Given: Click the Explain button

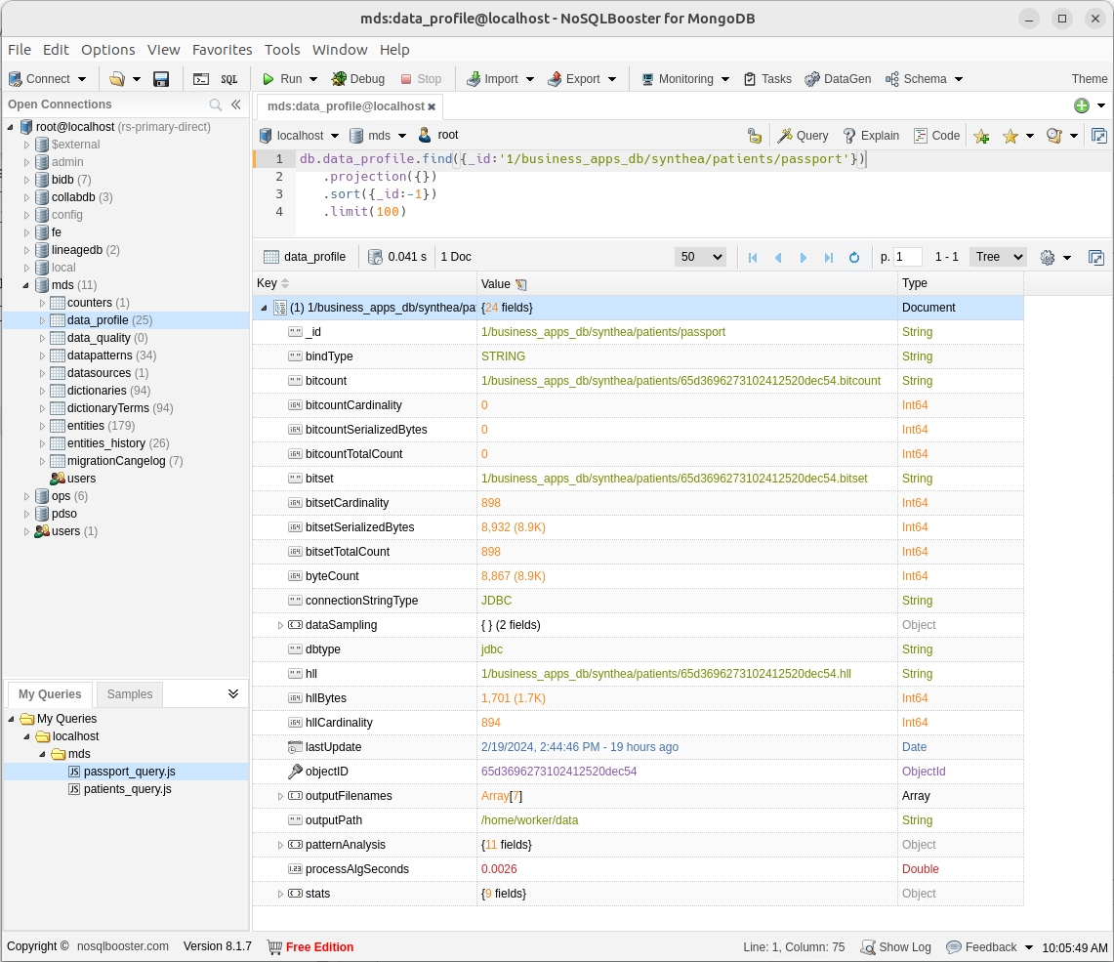Looking at the screenshot, I should 871,136.
